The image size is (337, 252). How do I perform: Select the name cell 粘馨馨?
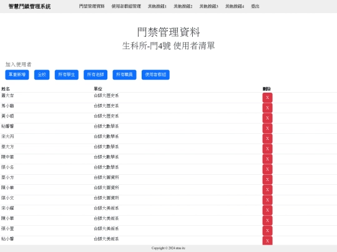click(7, 126)
